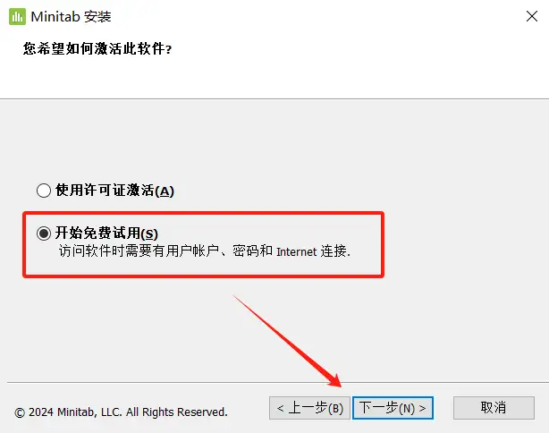Click the 您希望如何激活此软件? heading

[97, 48]
